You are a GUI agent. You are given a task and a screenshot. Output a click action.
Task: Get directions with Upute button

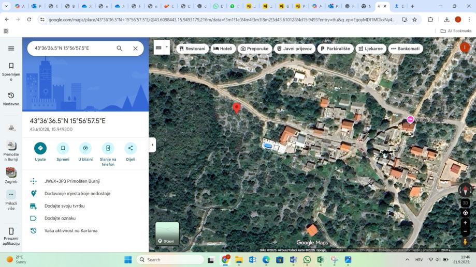(40, 152)
